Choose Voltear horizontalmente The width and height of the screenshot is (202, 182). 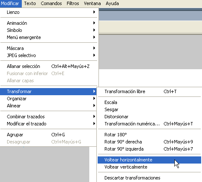(x=149, y=160)
